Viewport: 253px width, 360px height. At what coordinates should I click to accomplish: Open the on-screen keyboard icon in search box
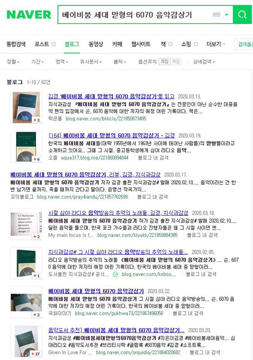click(x=216, y=15)
